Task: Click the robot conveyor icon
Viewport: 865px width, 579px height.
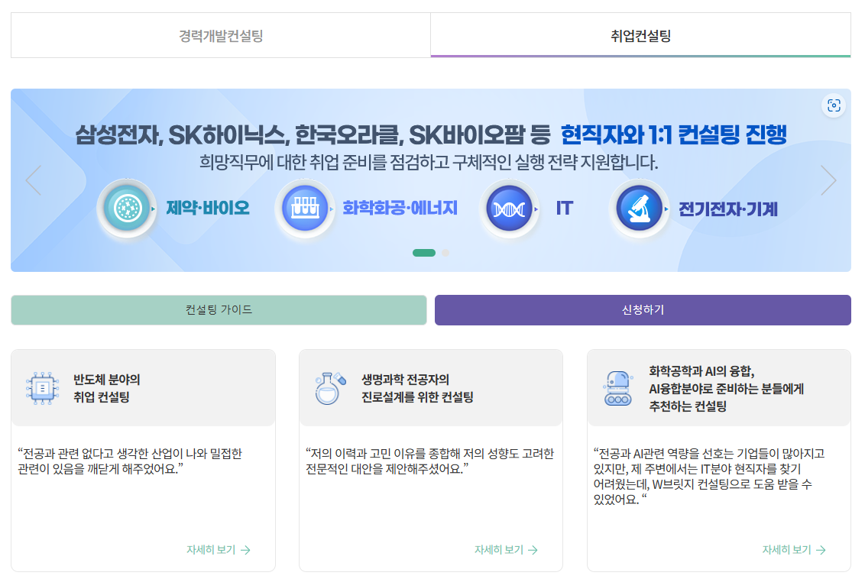Action: tap(618, 388)
